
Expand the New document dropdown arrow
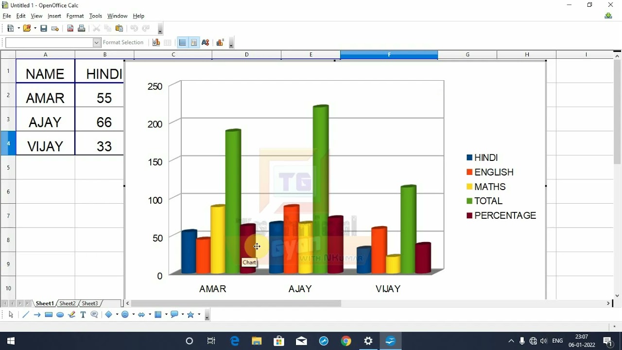pyautogui.click(x=18, y=29)
